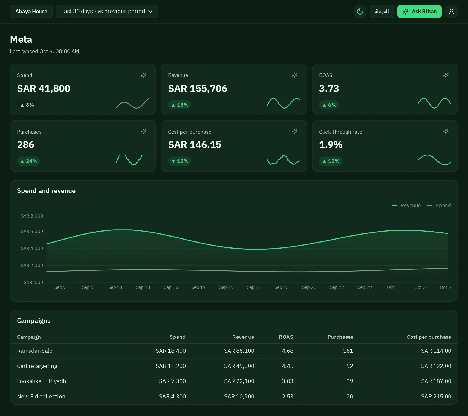The image size is (468, 416).
Task: Click sparkle icon on Click-through rate card
Action: (x=446, y=132)
